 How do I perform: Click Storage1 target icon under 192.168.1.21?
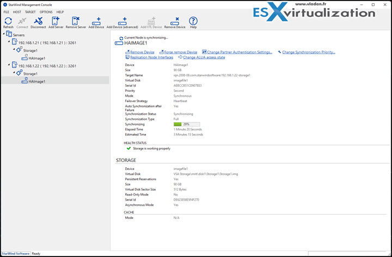coord(19,49)
